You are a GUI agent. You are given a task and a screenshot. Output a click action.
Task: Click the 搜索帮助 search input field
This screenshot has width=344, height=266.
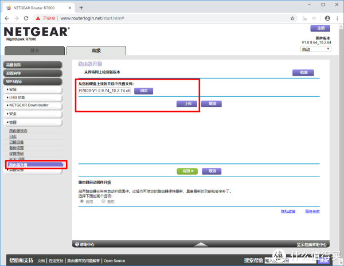pos(290,260)
